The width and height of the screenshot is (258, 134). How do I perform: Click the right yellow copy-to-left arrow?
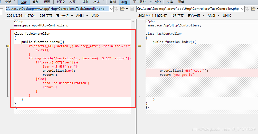coord(139,46)
